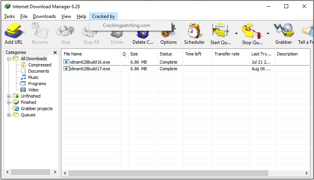The width and height of the screenshot is (314, 180).
Task: Click the Compressed category icon
Action: [x=23, y=64]
